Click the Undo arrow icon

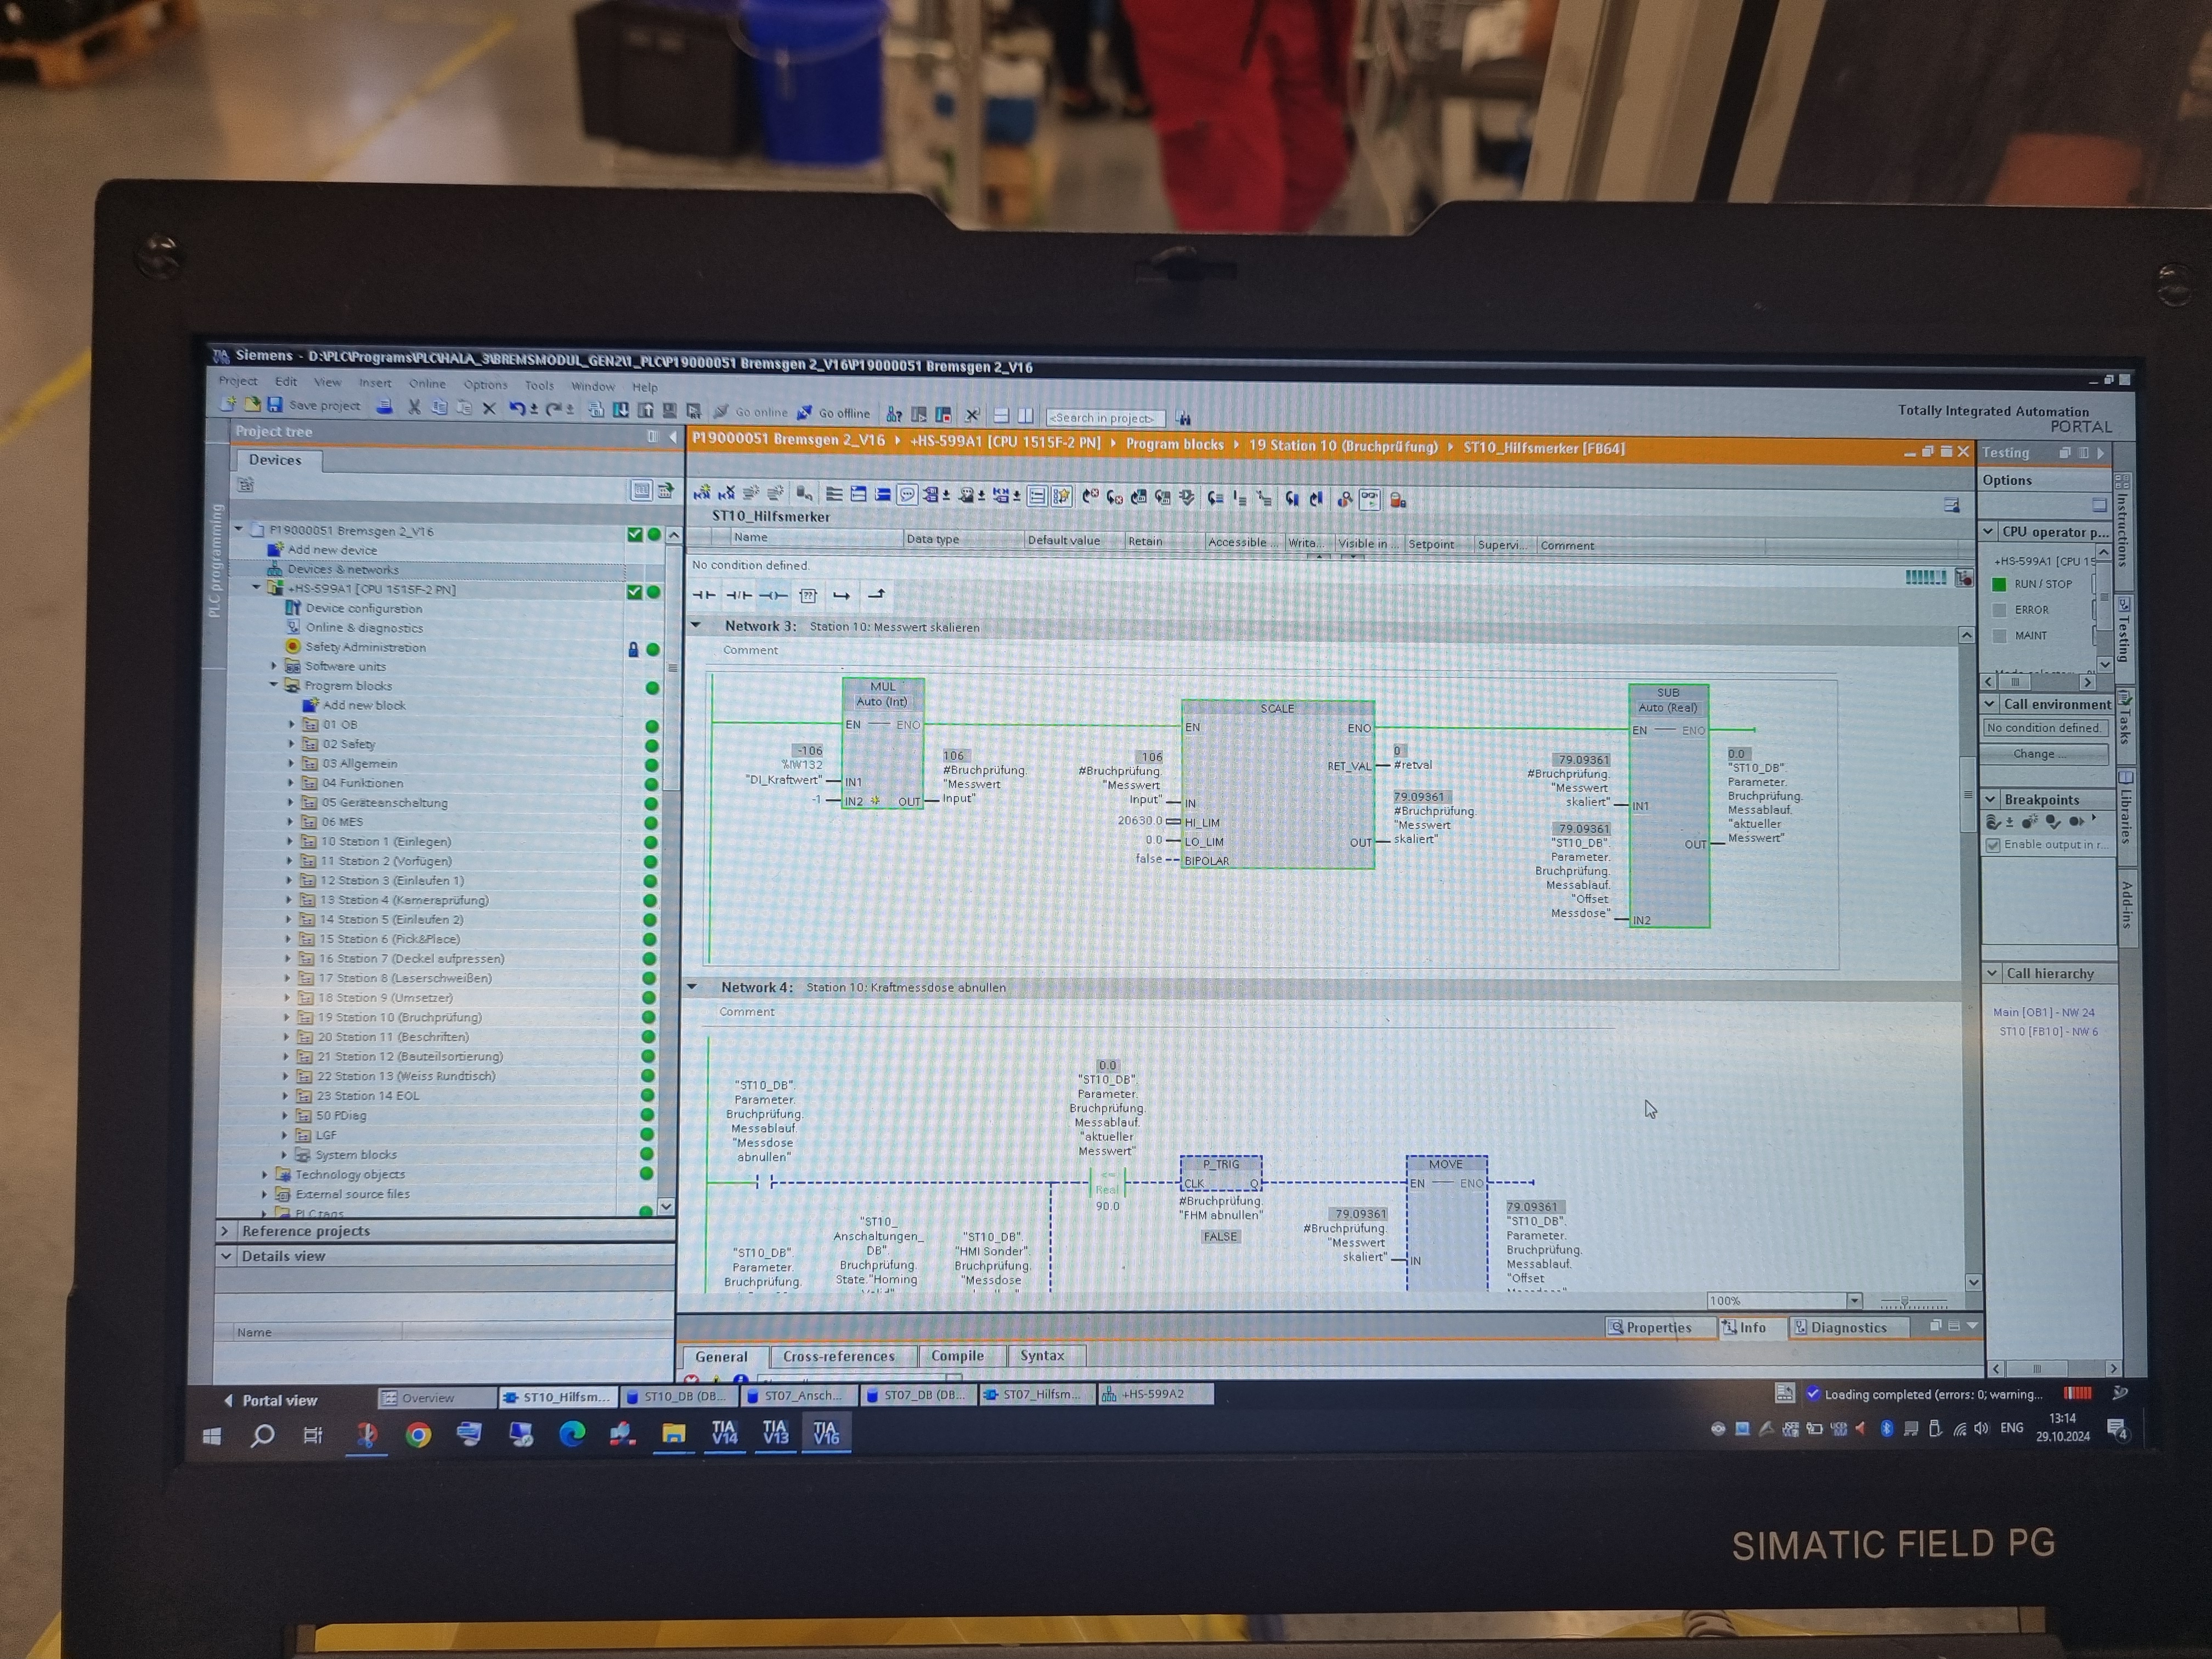tap(517, 408)
